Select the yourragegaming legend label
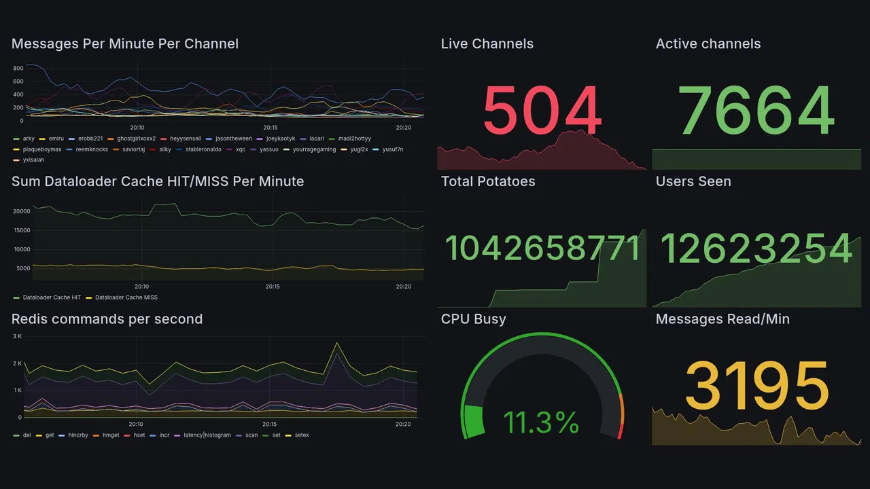Image resolution: width=870 pixels, height=489 pixels. (314, 149)
